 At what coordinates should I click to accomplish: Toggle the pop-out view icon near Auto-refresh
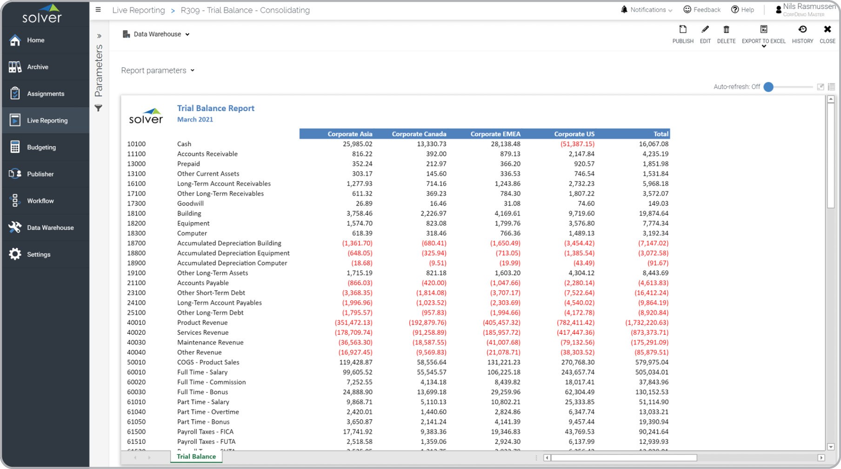coord(821,87)
